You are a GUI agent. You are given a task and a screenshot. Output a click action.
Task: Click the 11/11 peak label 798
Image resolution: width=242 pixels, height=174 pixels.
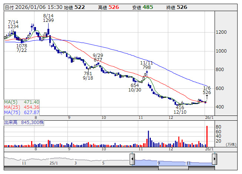click(146, 65)
